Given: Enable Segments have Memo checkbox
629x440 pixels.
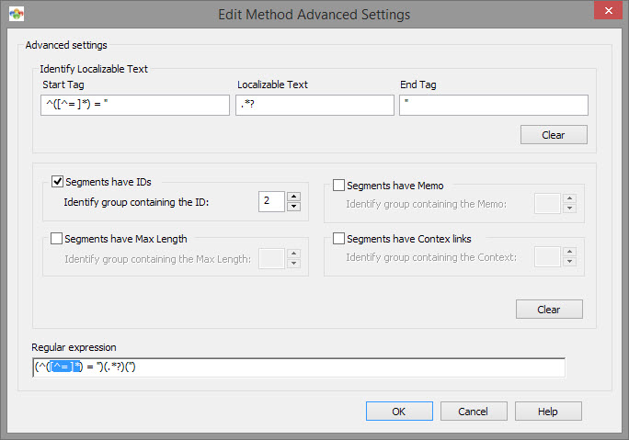Looking at the screenshot, I should tap(338, 186).
